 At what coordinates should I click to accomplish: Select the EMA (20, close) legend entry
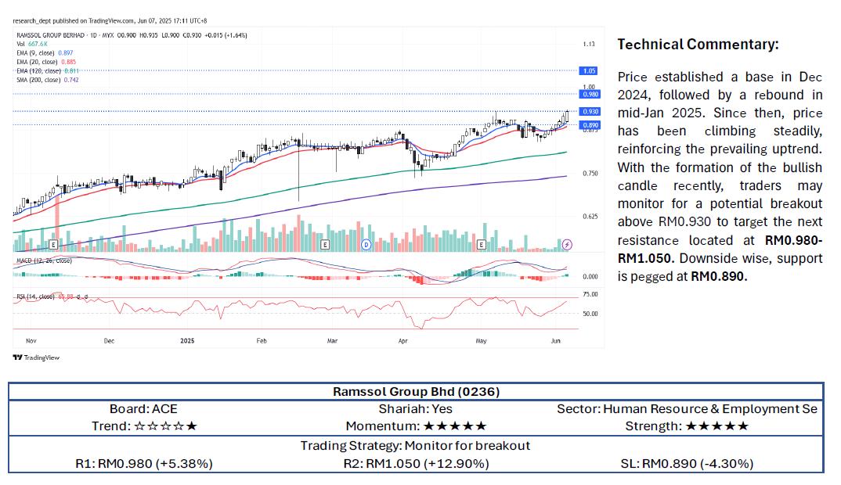tap(46, 62)
